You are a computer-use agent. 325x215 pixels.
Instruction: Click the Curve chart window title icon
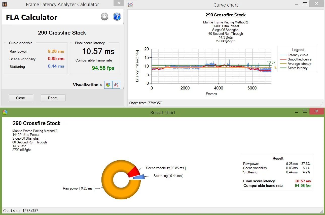coord(130,5)
